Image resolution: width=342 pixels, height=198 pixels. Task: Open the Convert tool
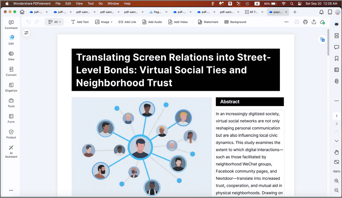coord(11,71)
